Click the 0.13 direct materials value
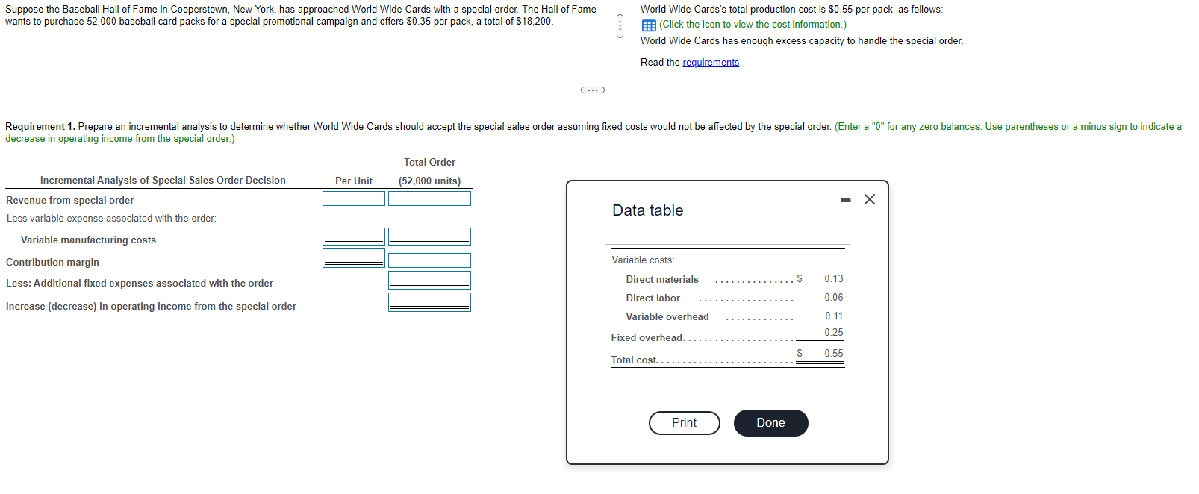 point(834,279)
